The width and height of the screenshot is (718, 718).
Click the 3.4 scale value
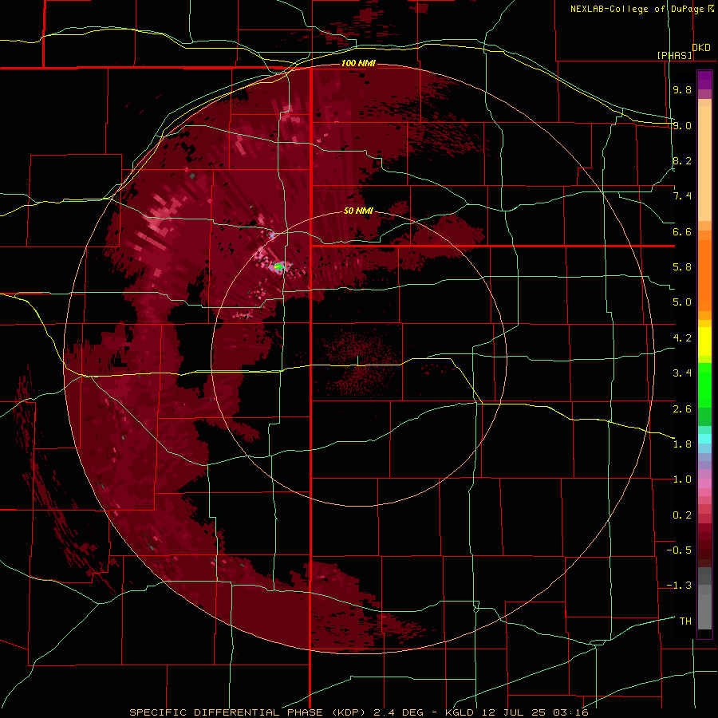pyautogui.click(x=682, y=373)
